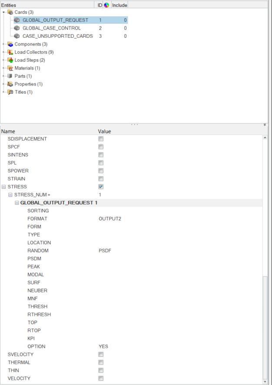Screen dimensions: 272x385
Task: Click the color wheel column header
Action: 107,4
